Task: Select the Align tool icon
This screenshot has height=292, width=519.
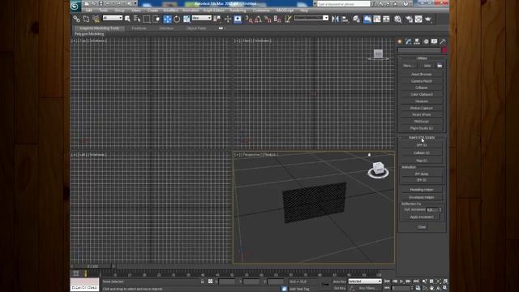Action: click(345, 19)
